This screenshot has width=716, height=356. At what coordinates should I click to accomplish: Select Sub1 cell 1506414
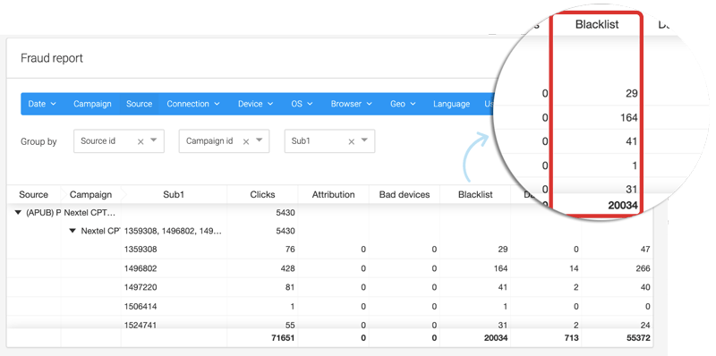pos(141,306)
